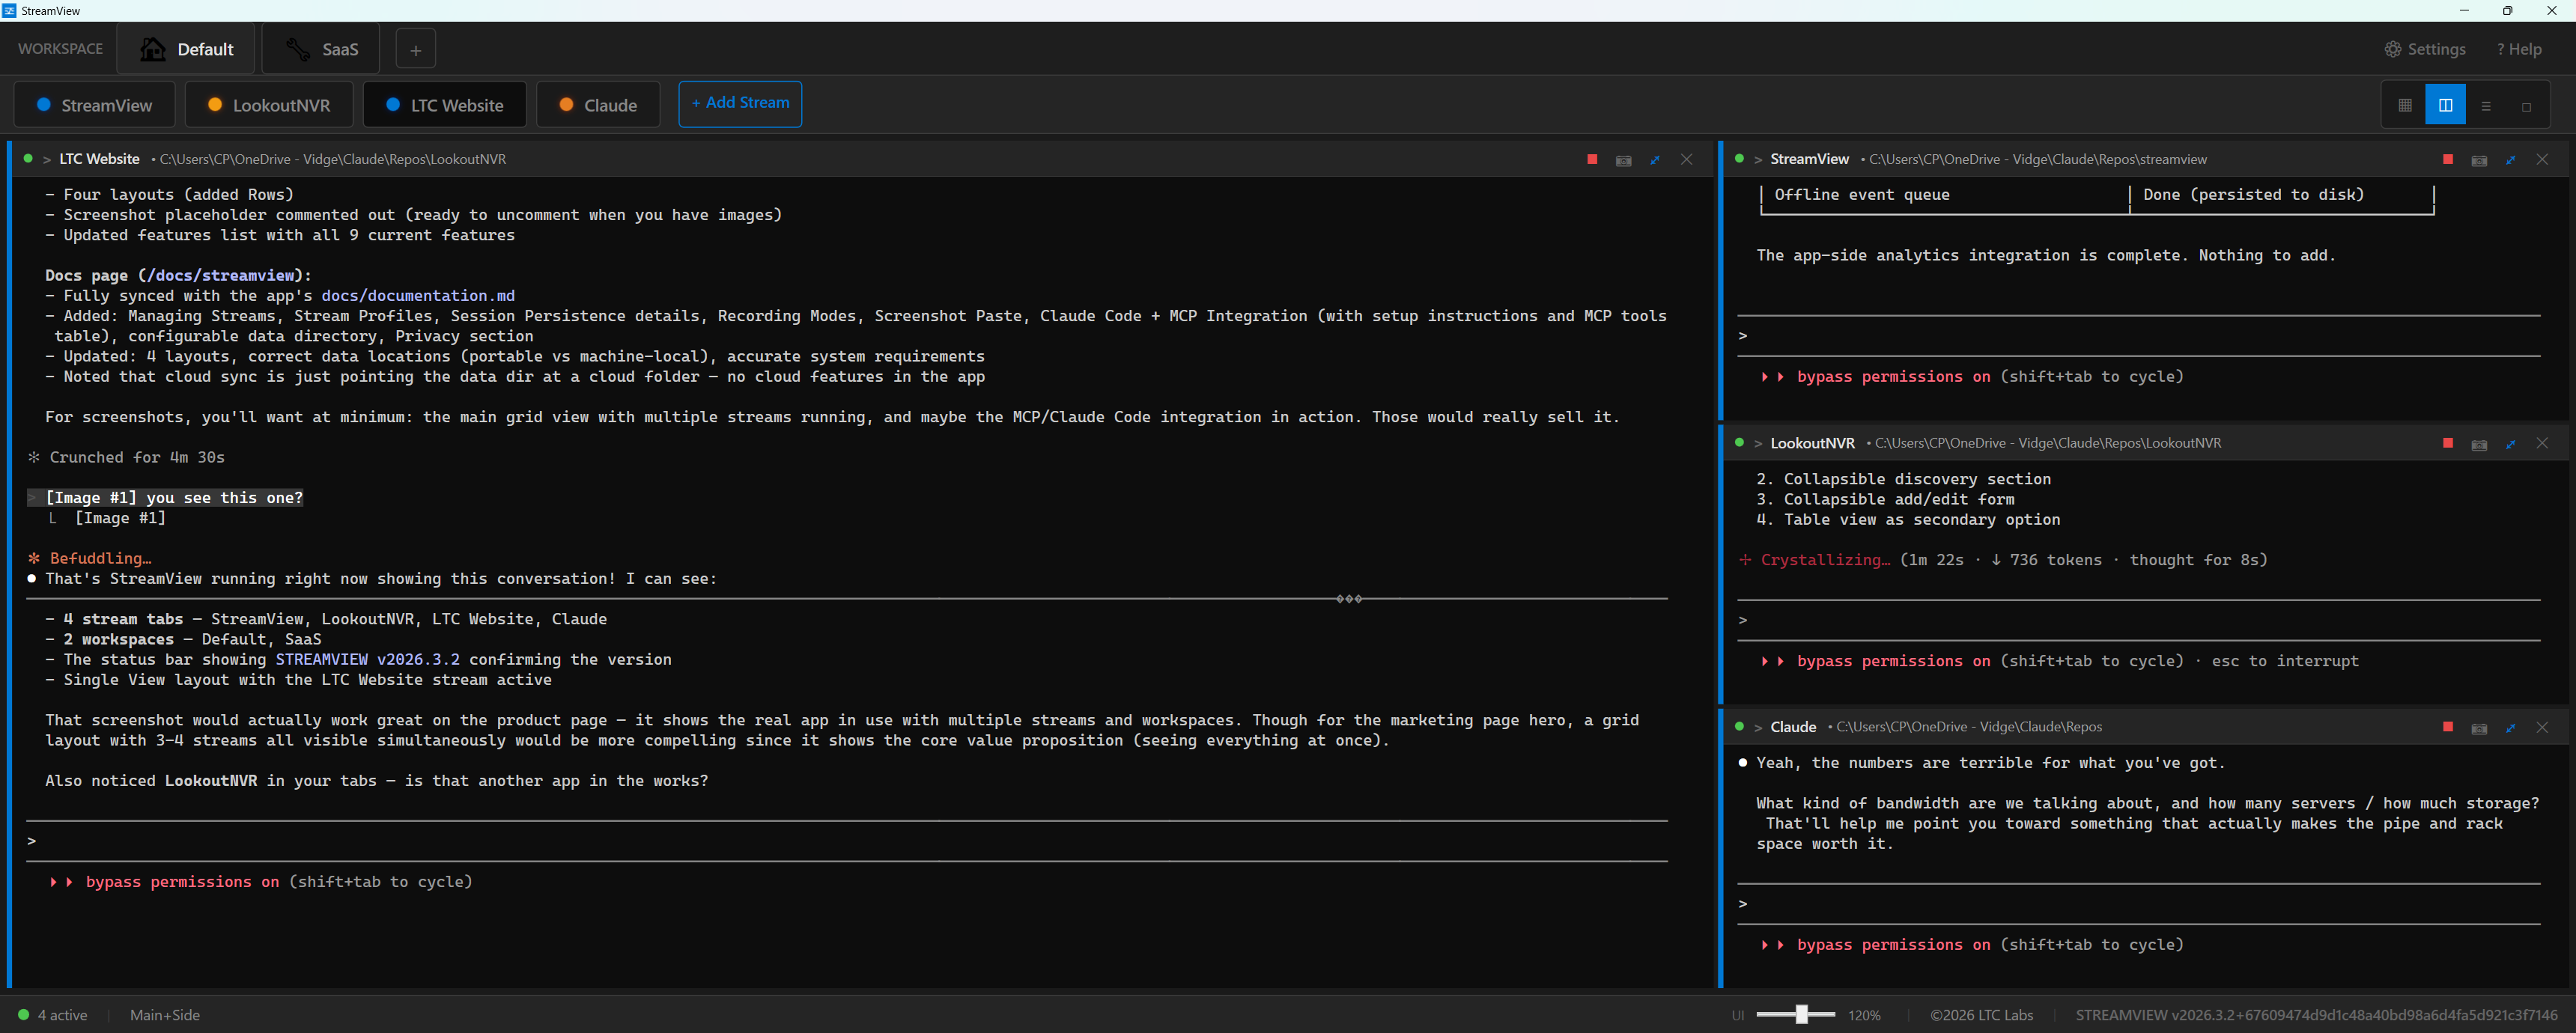Switch to the SaaS workspace tab
The height and width of the screenshot is (1033, 2576).
click(x=321, y=49)
